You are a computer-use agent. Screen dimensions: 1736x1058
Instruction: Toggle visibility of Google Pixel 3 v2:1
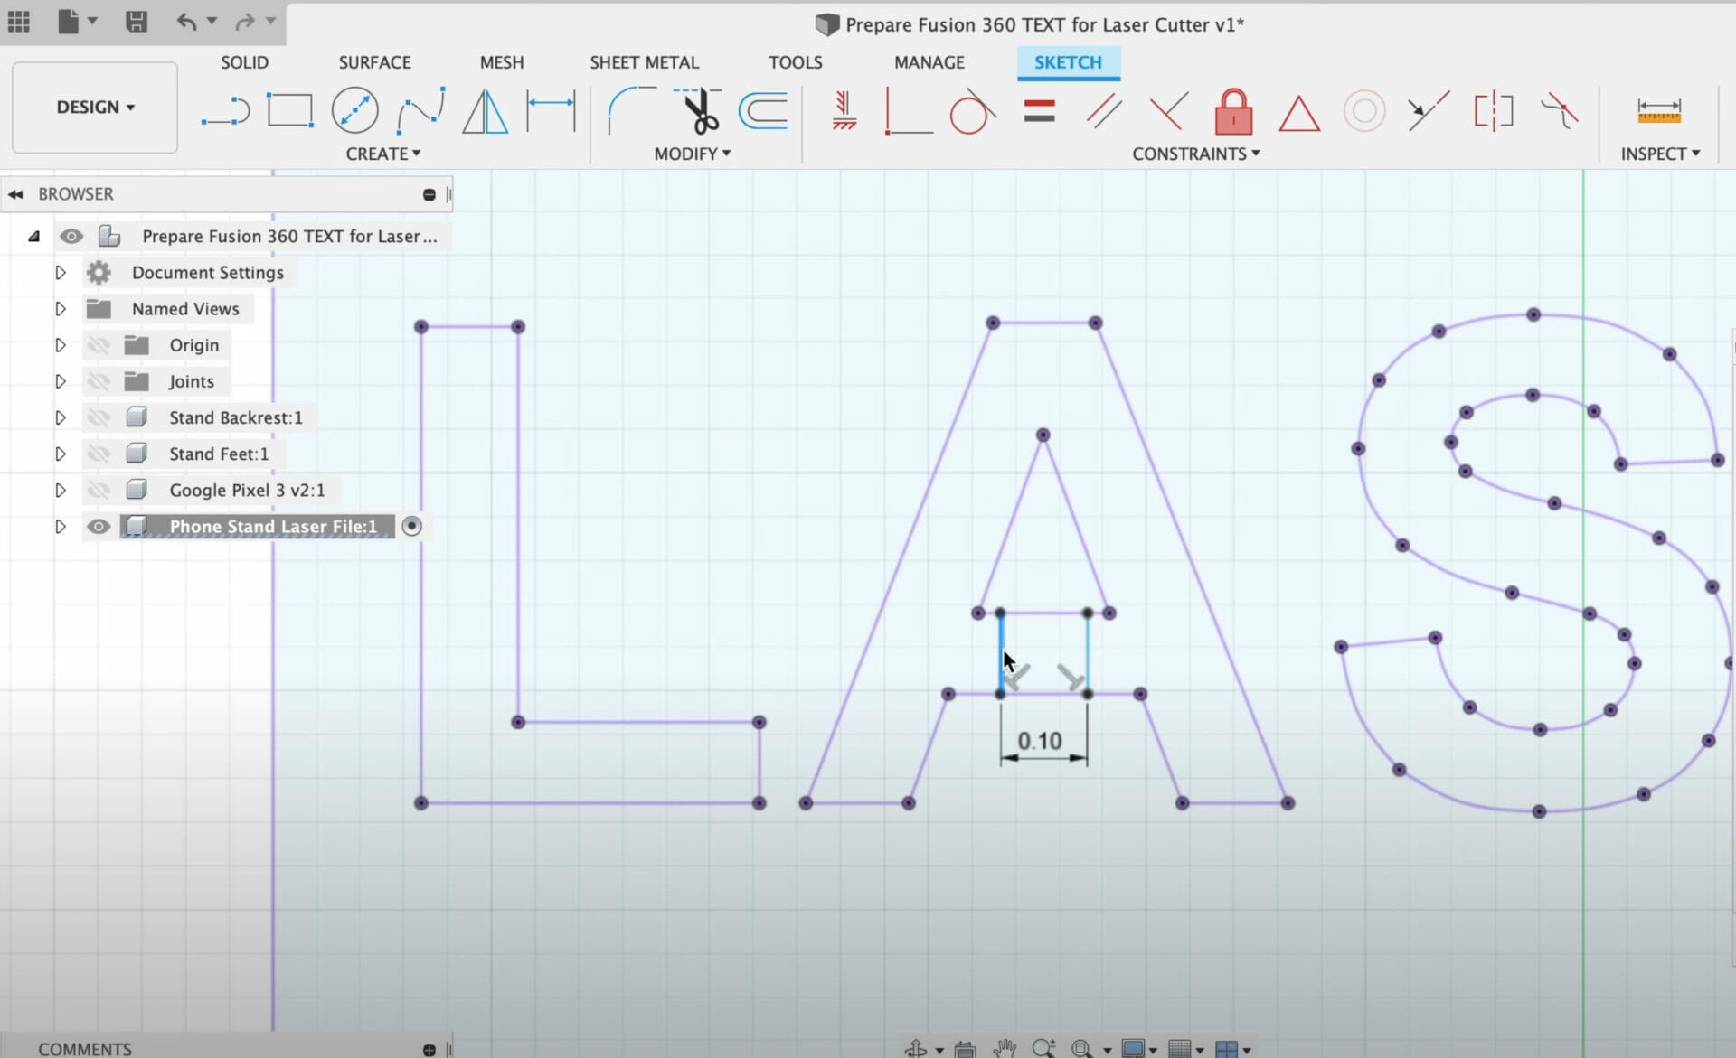(x=98, y=489)
